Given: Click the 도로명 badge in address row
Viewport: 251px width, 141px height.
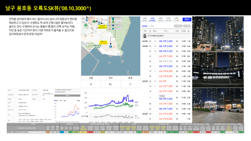Looking at the screenshot, I should point(20,116).
